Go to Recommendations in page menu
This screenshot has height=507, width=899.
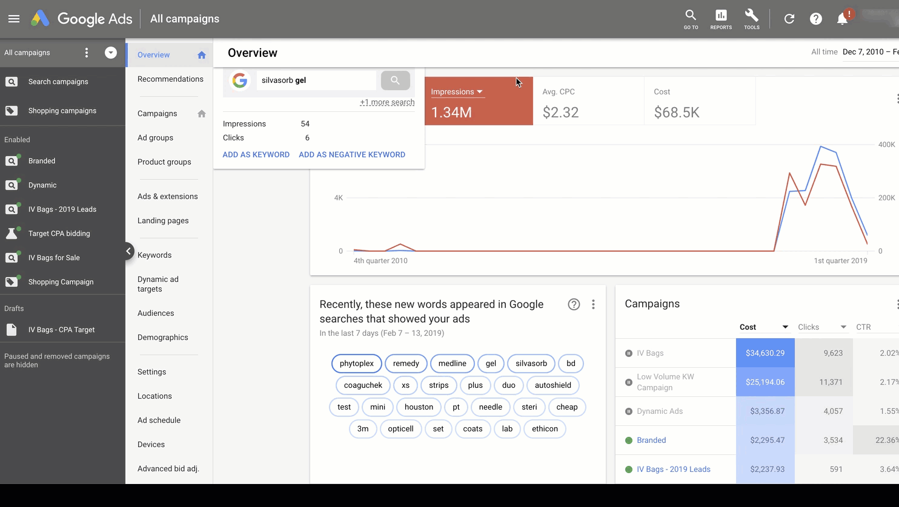170,79
